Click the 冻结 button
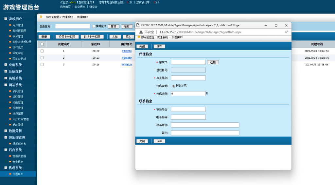 tap(115, 37)
